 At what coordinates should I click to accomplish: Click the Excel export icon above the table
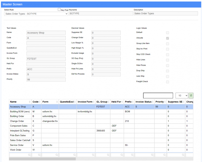click(191, 96)
